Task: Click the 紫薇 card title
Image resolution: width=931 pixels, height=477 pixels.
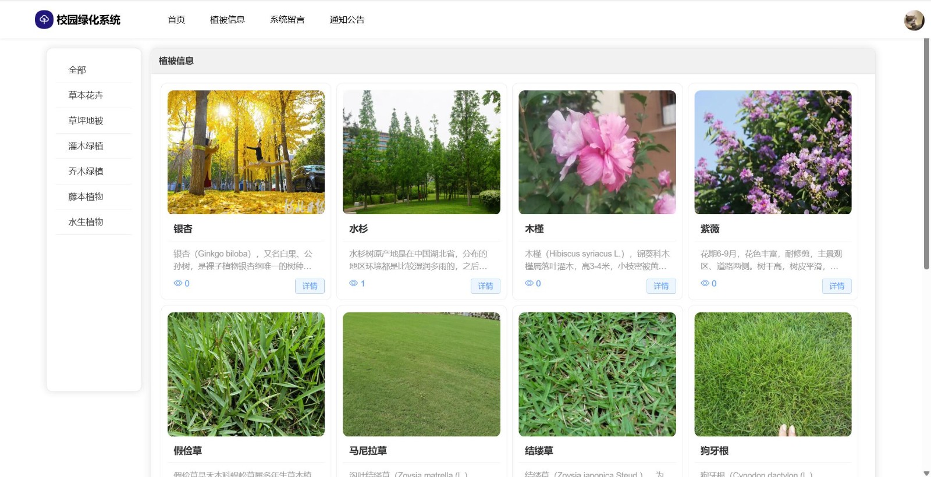Action: [x=710, y=229]
